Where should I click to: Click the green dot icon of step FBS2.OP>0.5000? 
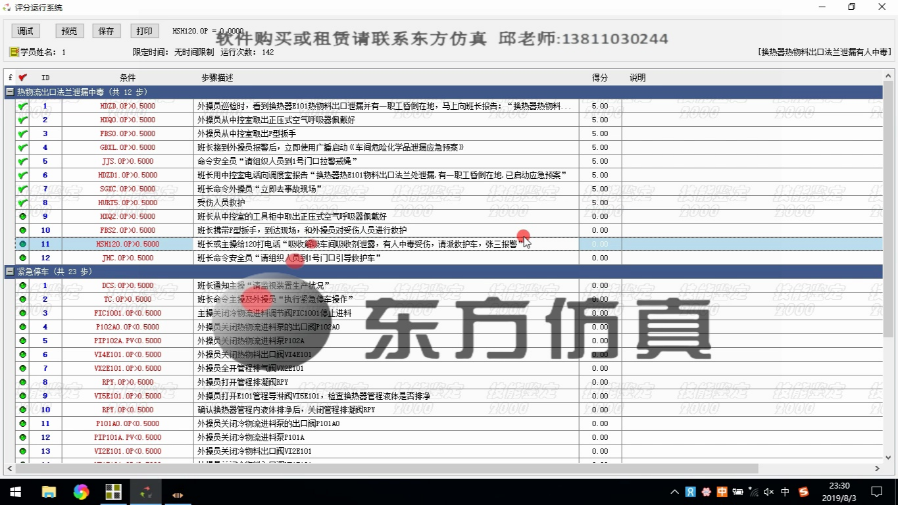pyautogui.click(x=23, y=230)
